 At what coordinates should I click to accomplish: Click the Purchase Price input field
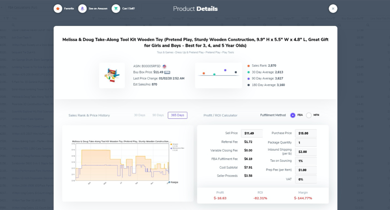pyautogui.click(x=306, y=133)
